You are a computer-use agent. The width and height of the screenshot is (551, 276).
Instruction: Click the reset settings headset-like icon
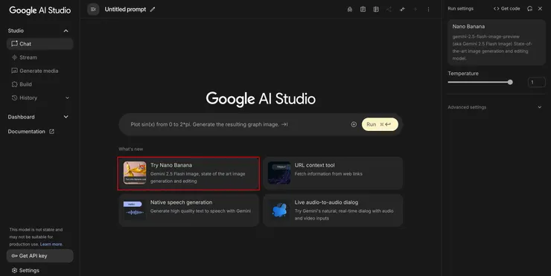coord(529,8)
